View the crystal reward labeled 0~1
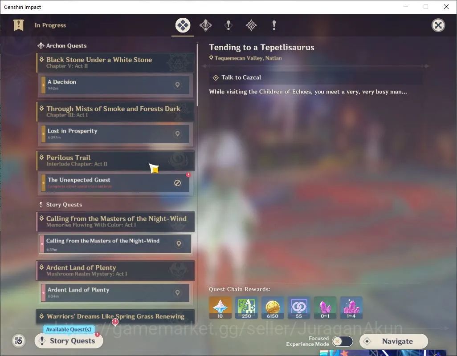457x356 pixels. (325, 307)
